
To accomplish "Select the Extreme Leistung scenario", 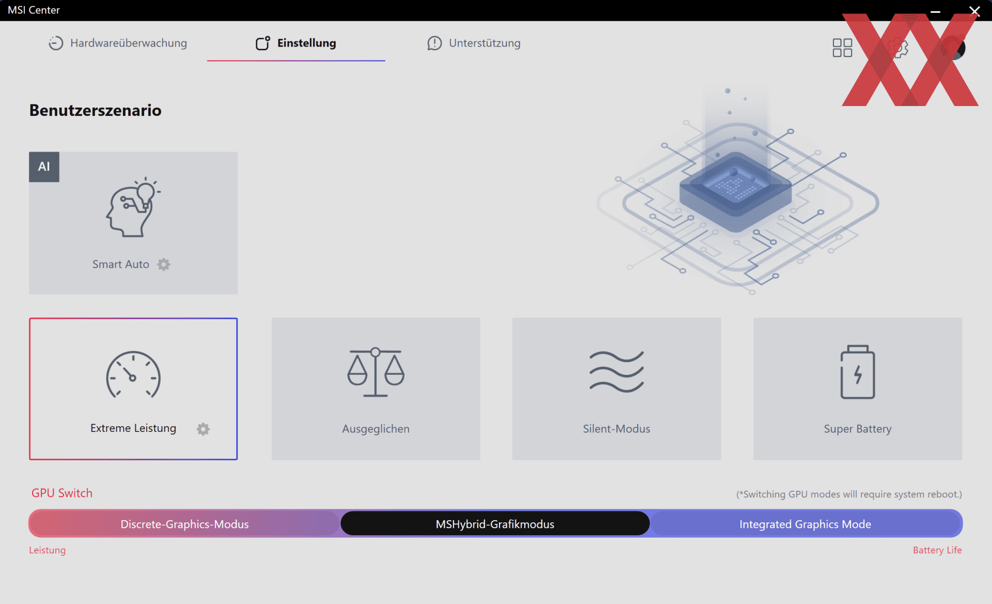I will pos(133,389).
